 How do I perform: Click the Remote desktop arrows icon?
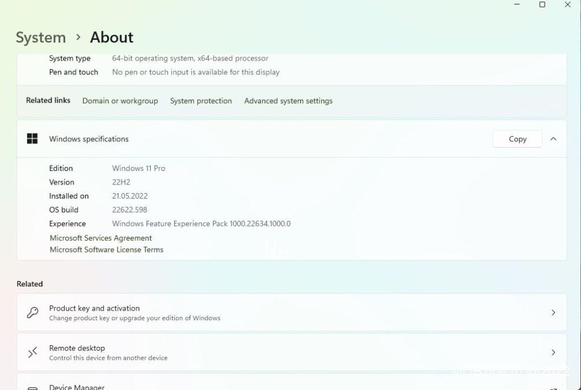click(33, 353)
